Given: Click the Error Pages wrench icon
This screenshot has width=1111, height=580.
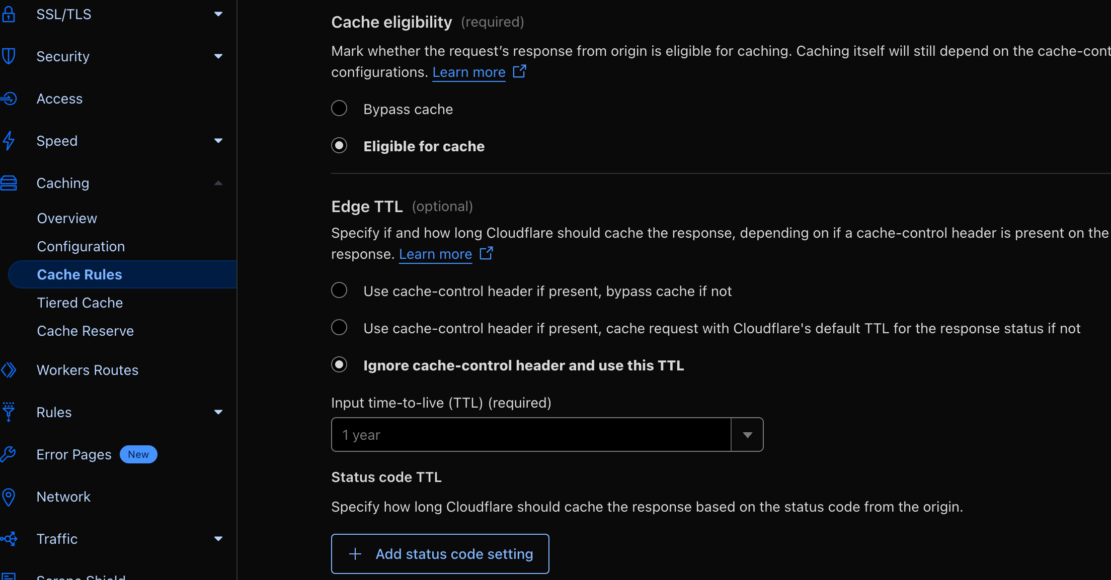Looking at the screenshot, I should click(9, 454).
